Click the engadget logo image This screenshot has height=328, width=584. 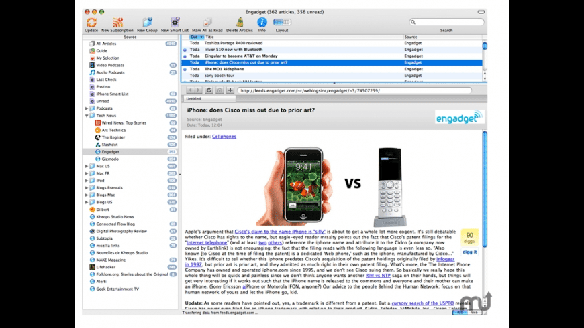click(x=460, y=117)
